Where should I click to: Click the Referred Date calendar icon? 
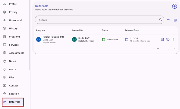coord(127,39)
